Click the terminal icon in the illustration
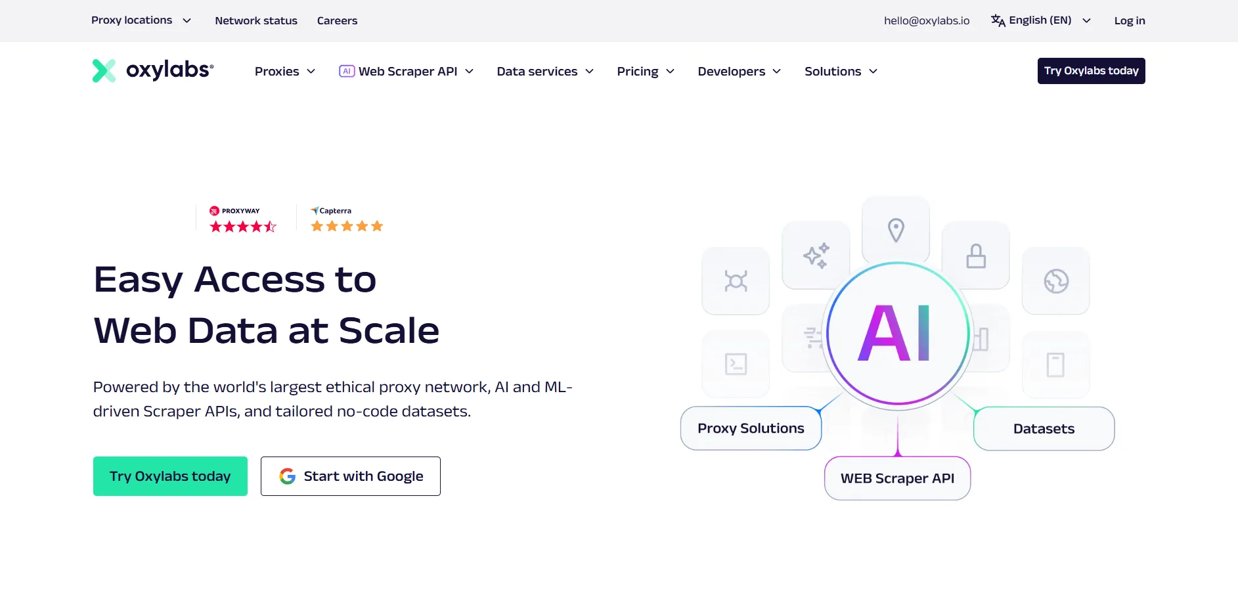This screenshot has height=603, width=1238. click(735, 364)
